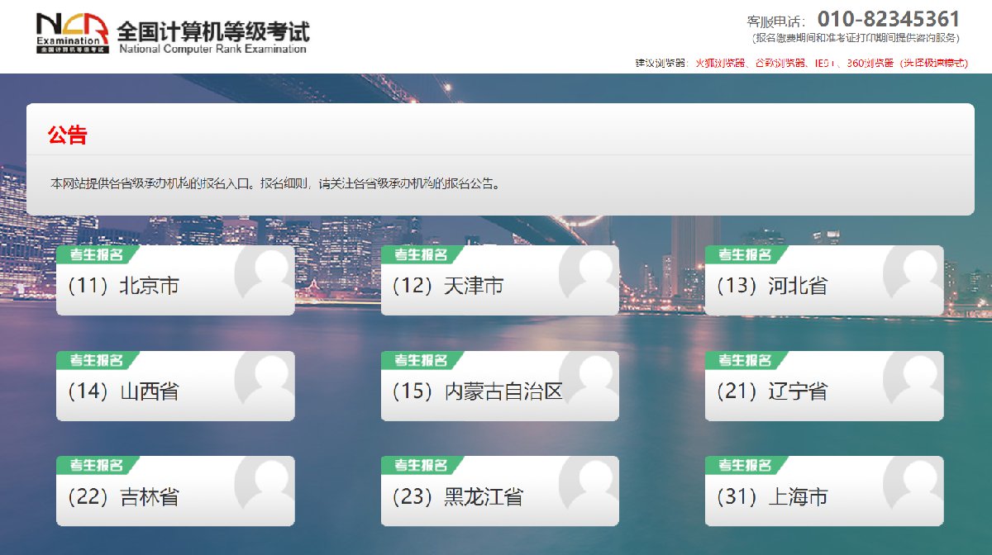
Task: Click the avatar icon on Shanghai card
Action: click(913, 484)
